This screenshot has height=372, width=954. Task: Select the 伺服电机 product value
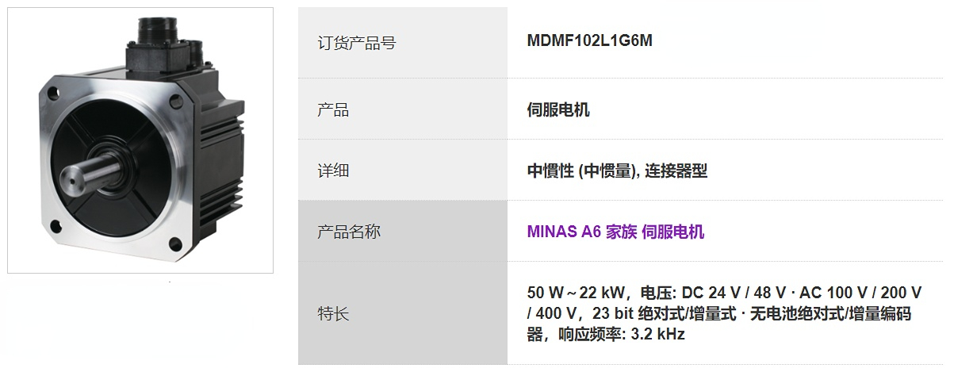tap(558, 109)
